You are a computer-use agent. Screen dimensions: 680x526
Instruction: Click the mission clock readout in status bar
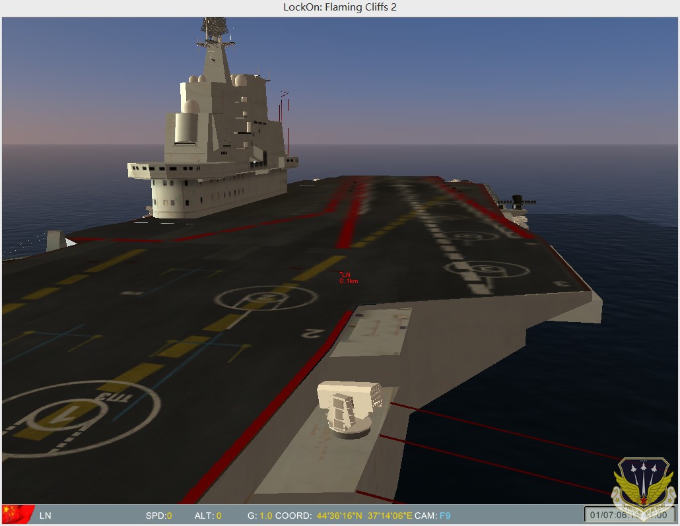(629, 515)
